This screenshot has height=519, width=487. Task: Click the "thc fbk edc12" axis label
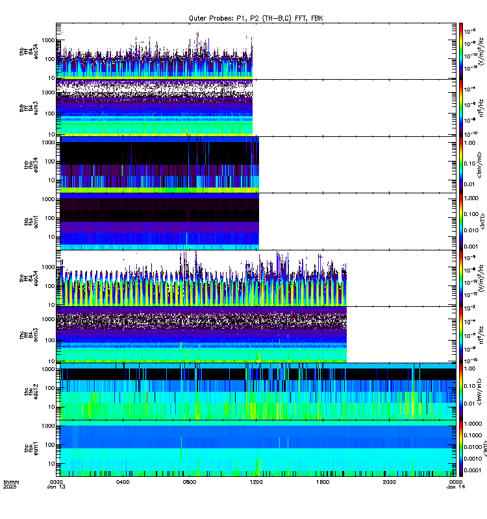[31, 392]
